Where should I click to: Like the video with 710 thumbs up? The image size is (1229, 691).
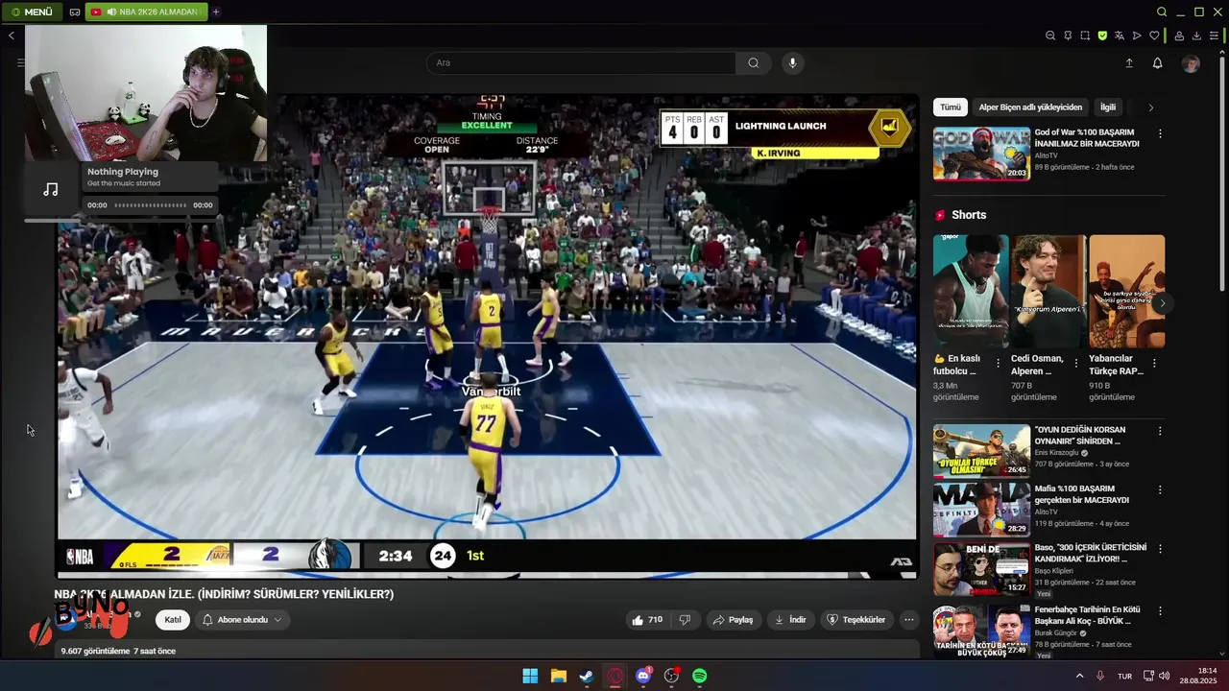pos(647,620)
